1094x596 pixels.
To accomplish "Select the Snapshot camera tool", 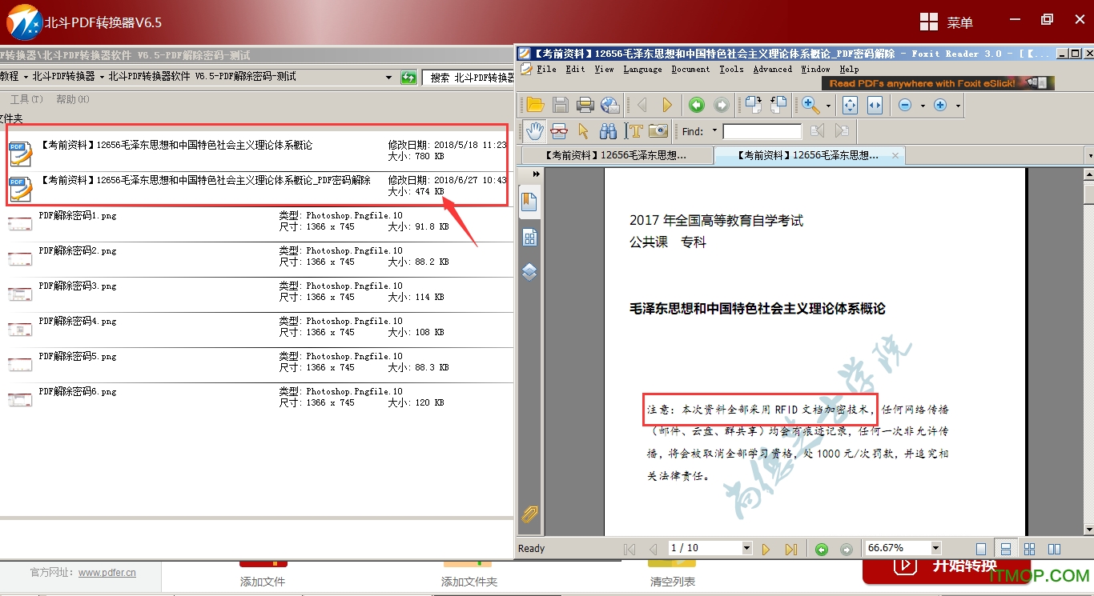I will [x=658, y=130].
